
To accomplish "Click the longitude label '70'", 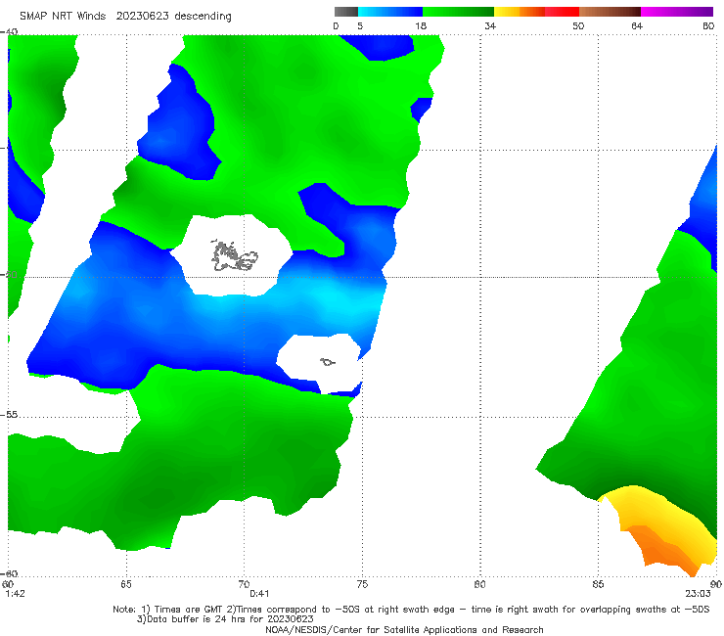I will click(x=244, y=584).
